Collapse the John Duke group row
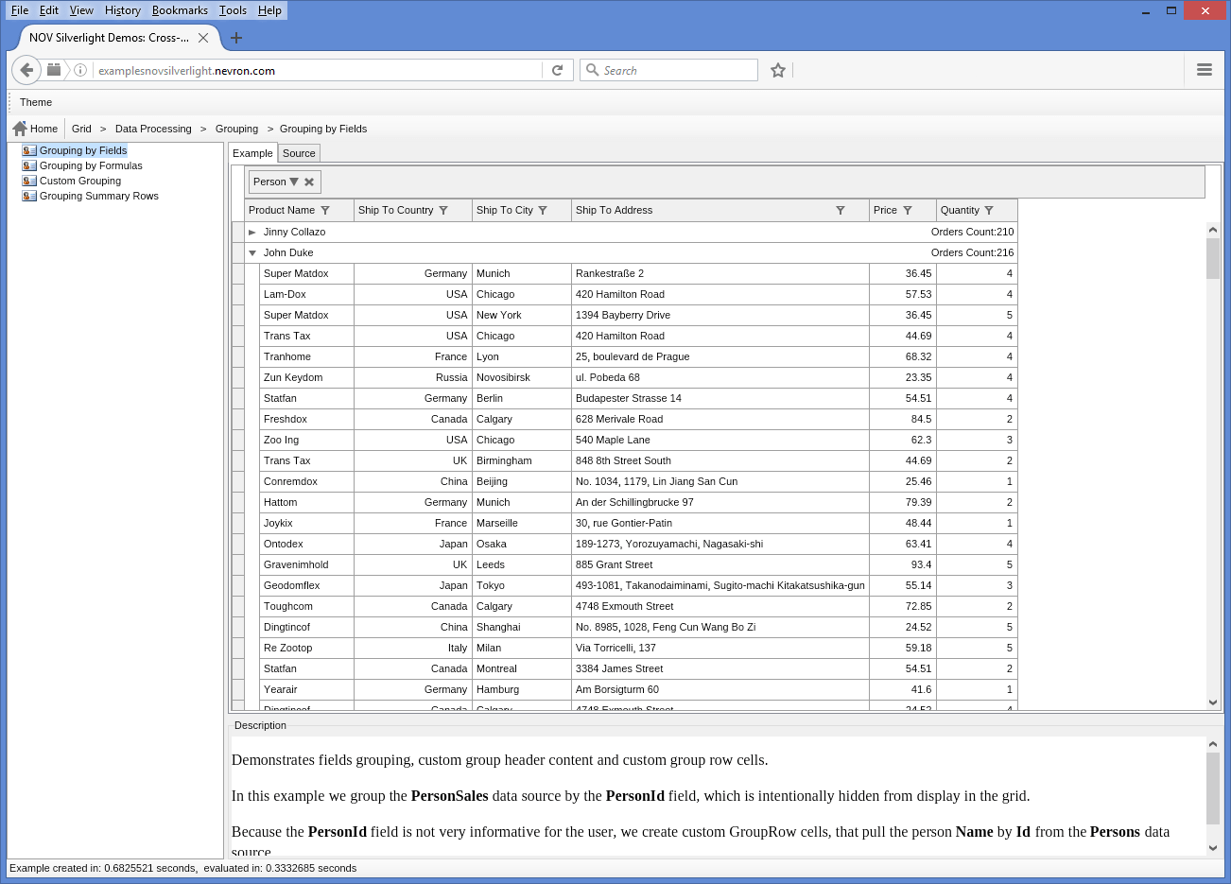Screen dimensions: 1231x884 (x=252, y=252)
